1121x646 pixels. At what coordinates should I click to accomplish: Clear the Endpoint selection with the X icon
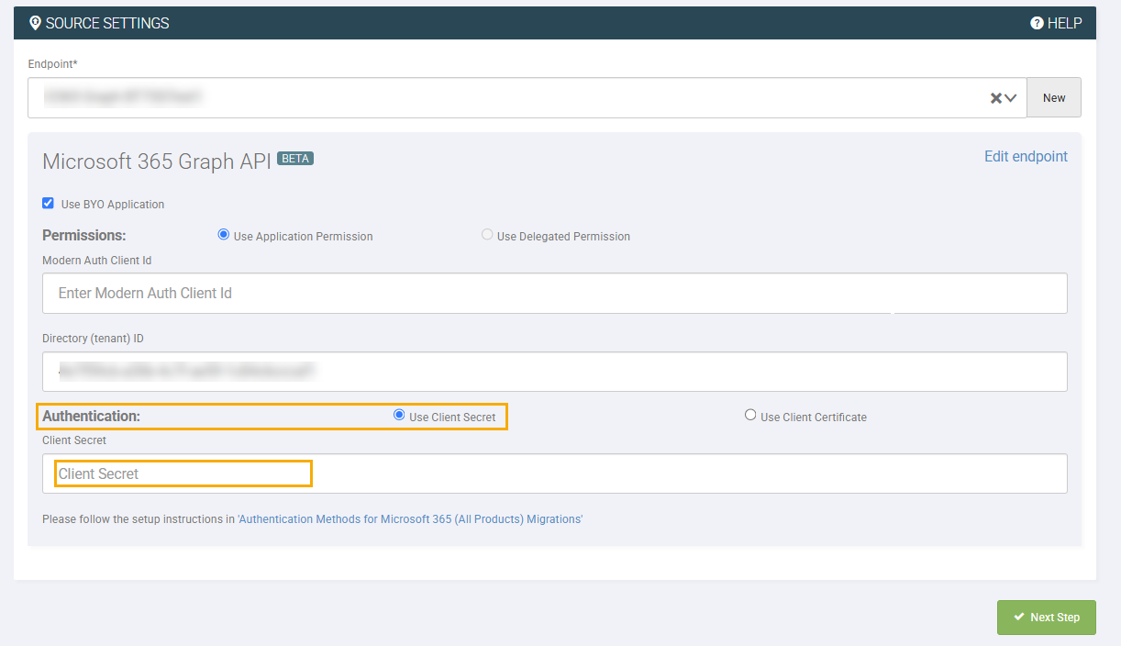tap(995, 98)
